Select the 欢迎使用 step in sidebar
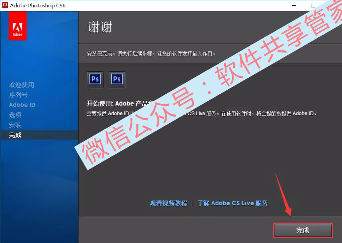 22,85
